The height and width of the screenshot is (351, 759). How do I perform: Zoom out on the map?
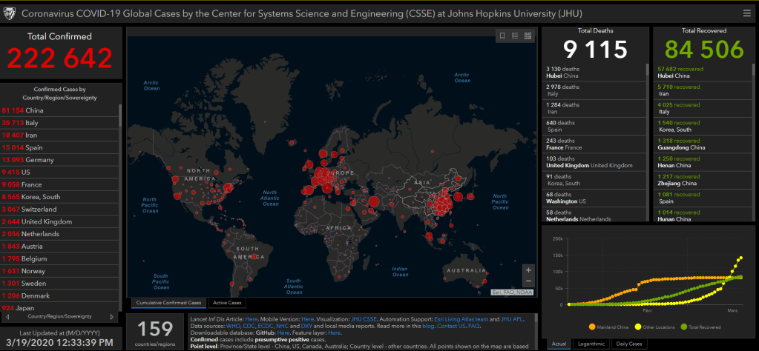pyautogui.click(x=528, y=281)
